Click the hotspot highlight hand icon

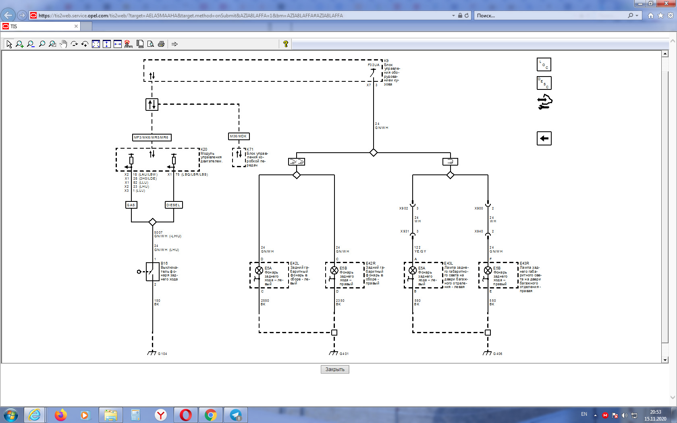pyautogui.click(x=128, y=44)
